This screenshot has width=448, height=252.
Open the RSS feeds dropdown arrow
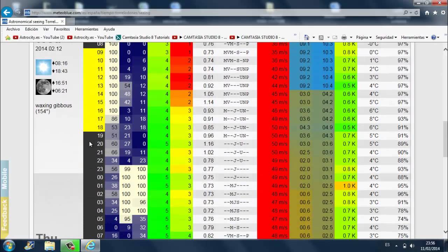point(328,37)
